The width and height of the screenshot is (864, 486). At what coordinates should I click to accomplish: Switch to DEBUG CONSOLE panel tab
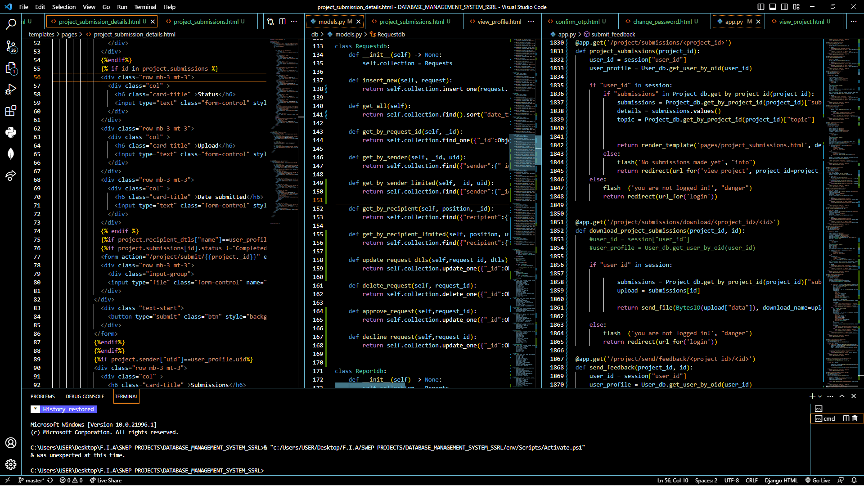pyautogui.click(x=85, y=396)
